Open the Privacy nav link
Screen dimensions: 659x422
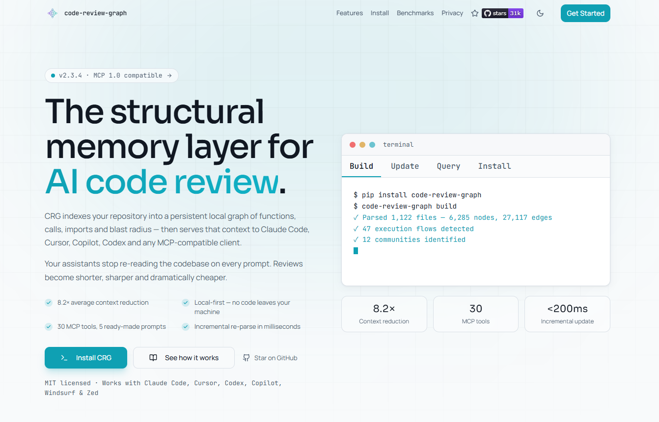[x=452, y=13]
